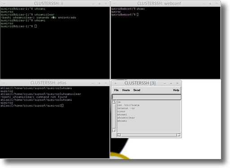Click the vertical scrollbar of history
The height and width of the screenshot is (168, 230).
point(114,116)
